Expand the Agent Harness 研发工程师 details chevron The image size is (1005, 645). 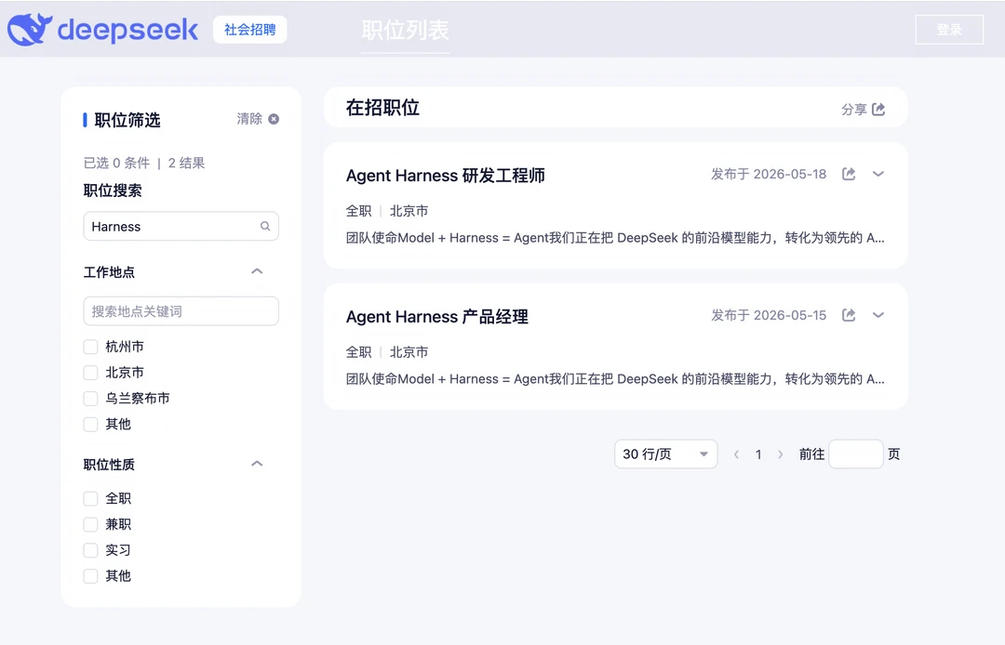pos(878,174)
